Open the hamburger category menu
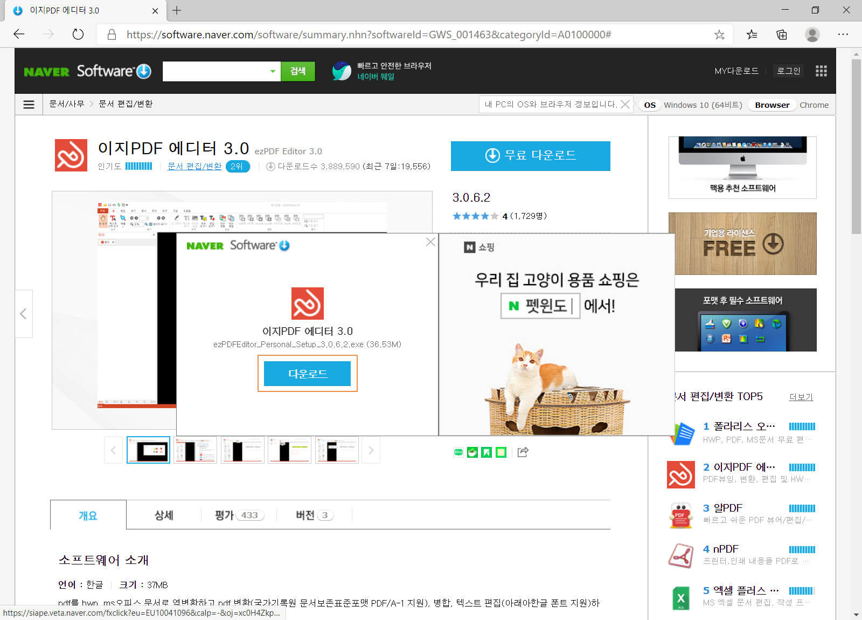 [29, 105]
